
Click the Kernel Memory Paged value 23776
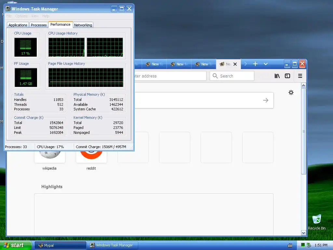(x=118, y=128)
